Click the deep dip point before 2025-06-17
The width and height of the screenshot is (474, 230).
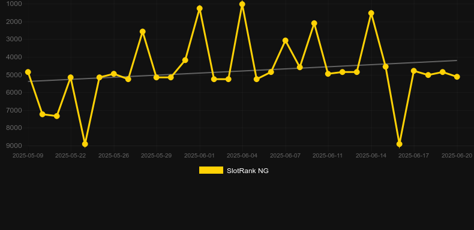click(x=400, y=144)
